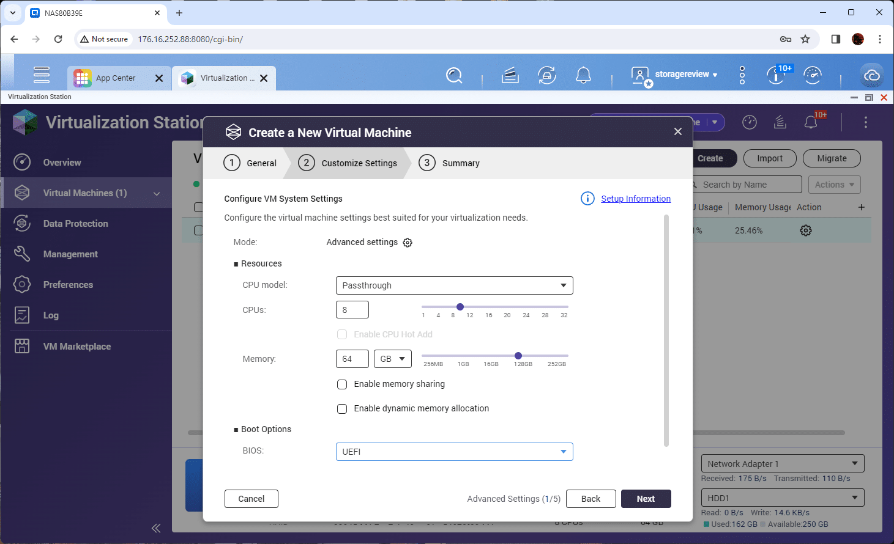Open browser saved passwords key icon
The image size is (894, 544).
[786, 39]
